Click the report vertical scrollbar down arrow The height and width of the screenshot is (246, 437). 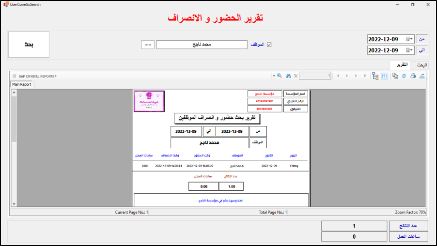click(x=14, y=204)
